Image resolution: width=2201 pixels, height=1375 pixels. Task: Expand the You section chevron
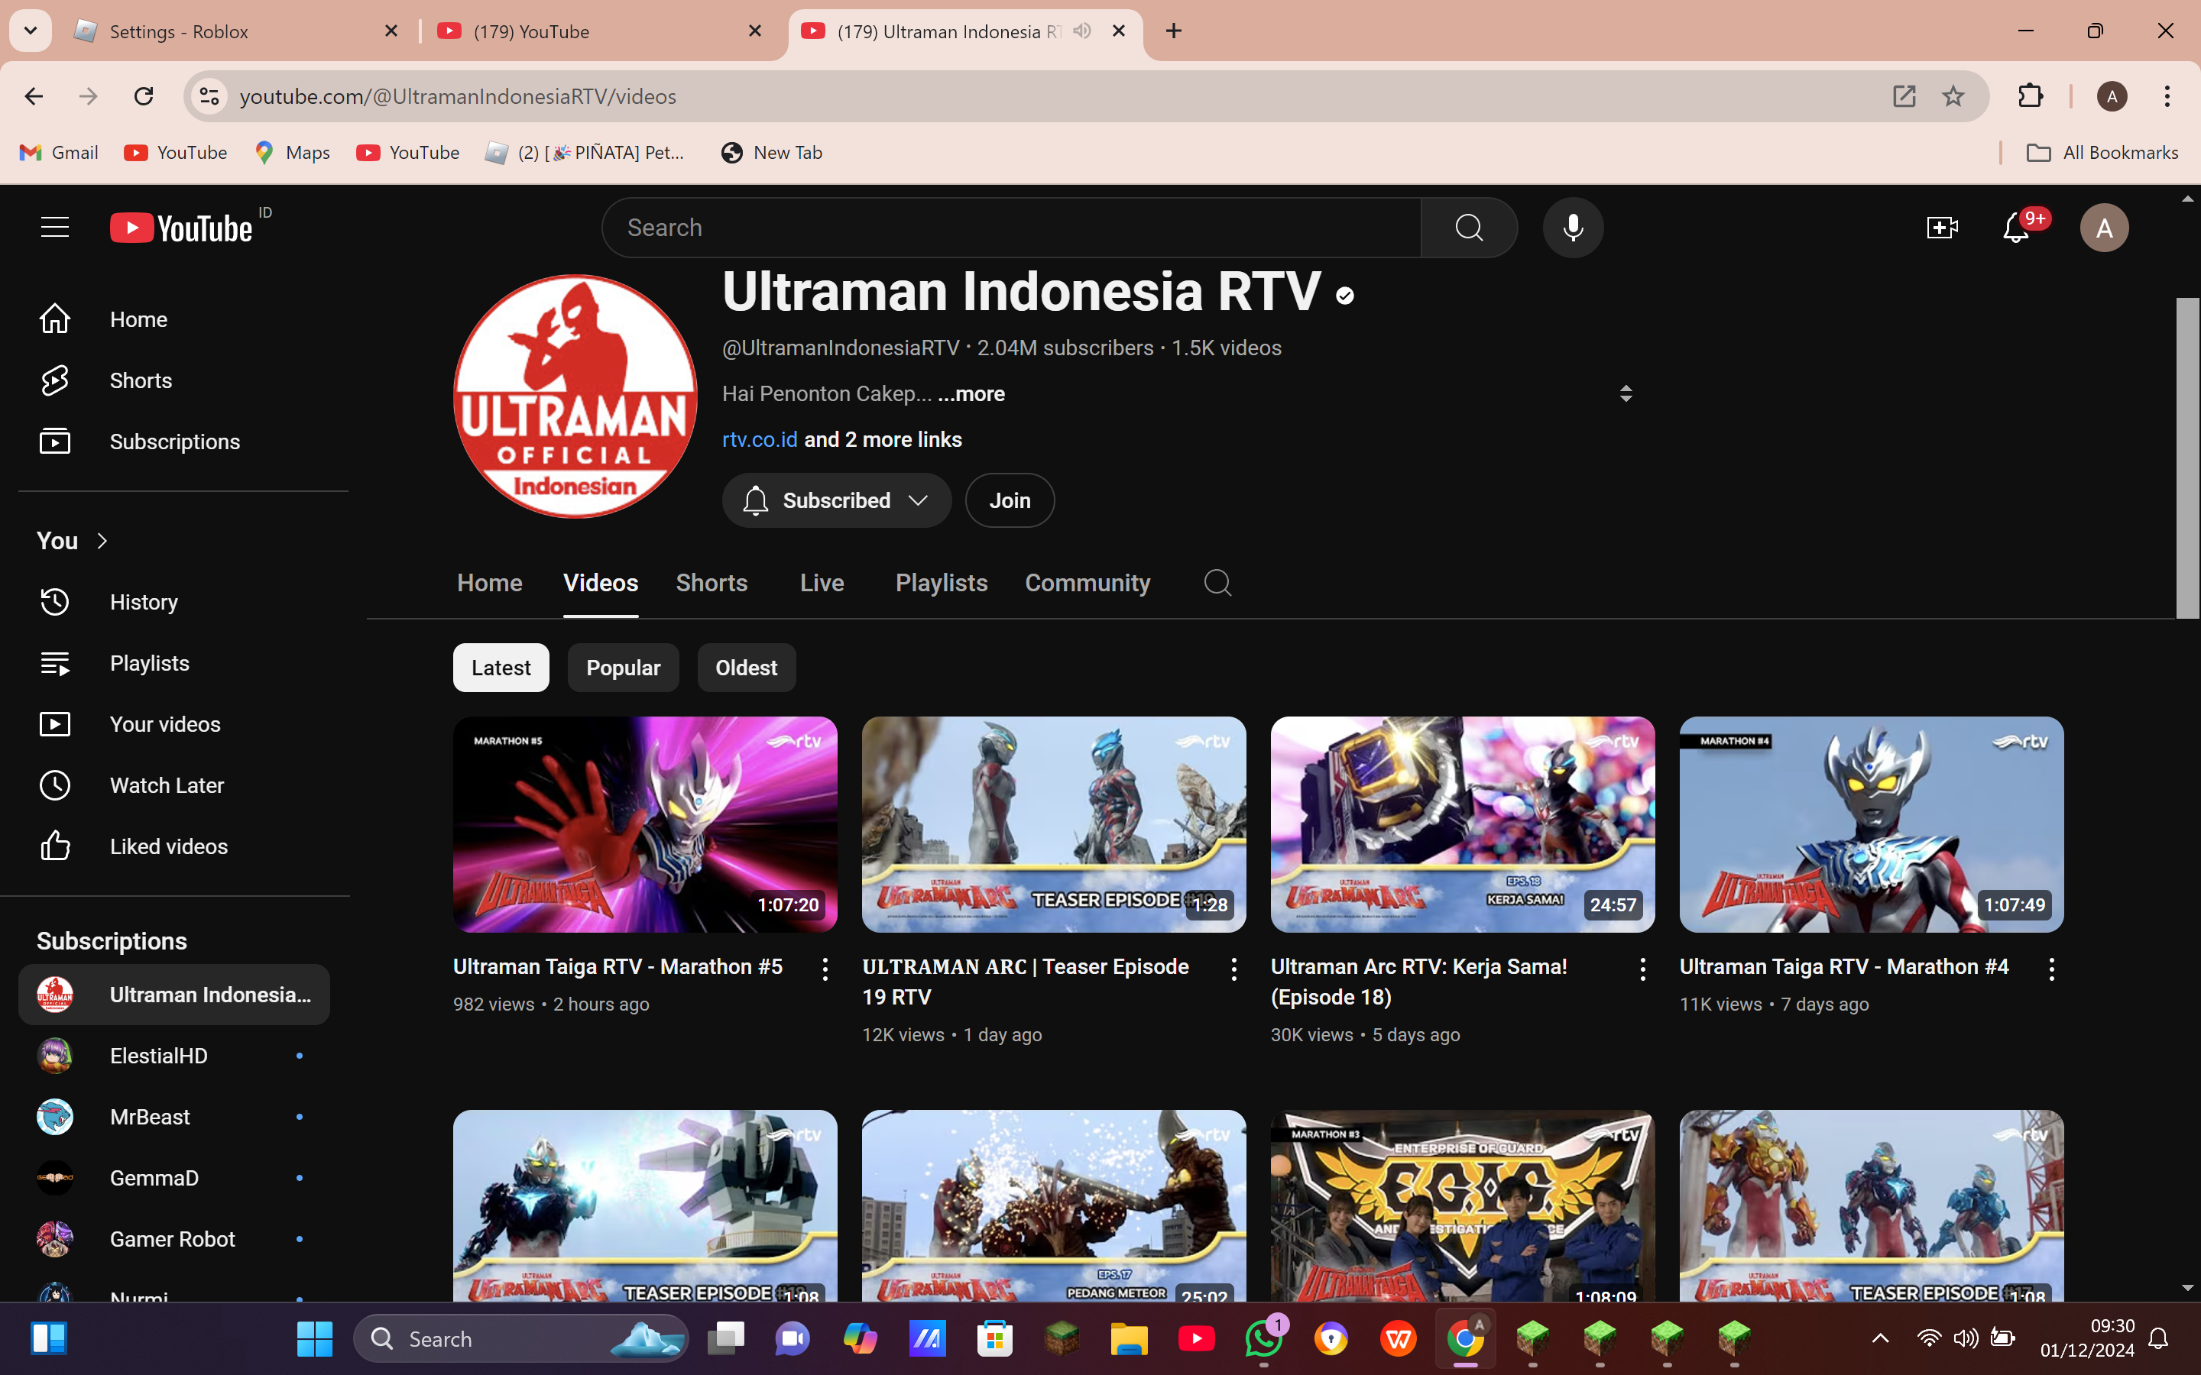tap(102, 541)
